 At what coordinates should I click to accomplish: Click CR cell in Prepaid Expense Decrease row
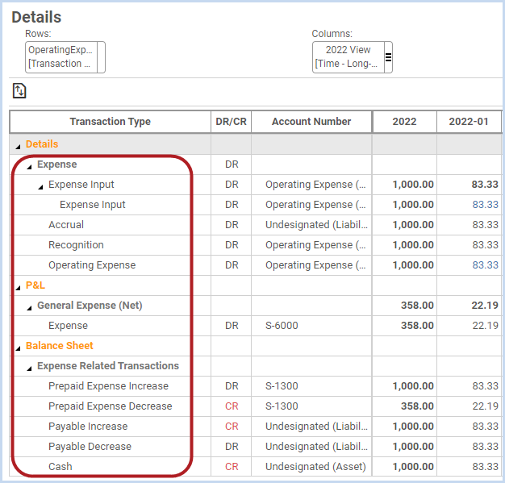click(232, 406)
